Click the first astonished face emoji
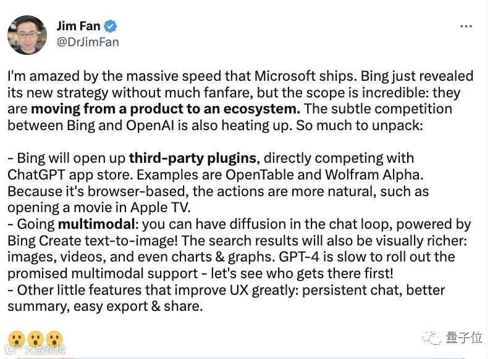Image resolution: width=498 pixels, height=359 pixels. tap(17, 339)
